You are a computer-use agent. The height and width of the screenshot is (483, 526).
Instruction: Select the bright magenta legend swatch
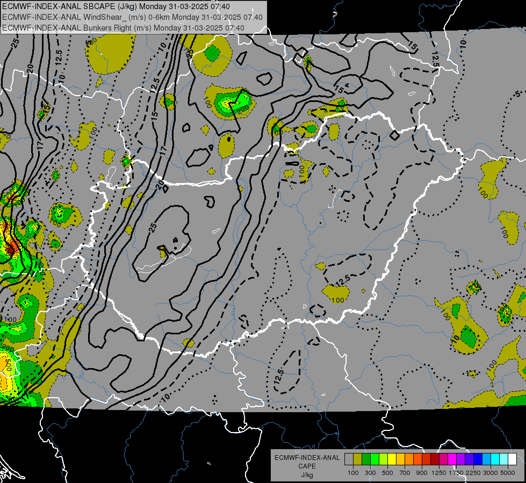[x=452, y=459]
